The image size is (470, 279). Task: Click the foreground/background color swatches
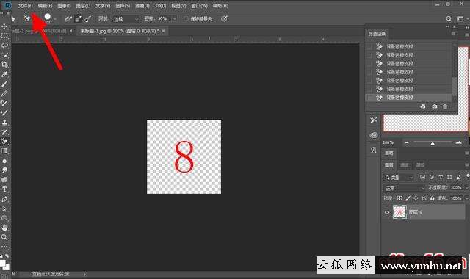4,264
